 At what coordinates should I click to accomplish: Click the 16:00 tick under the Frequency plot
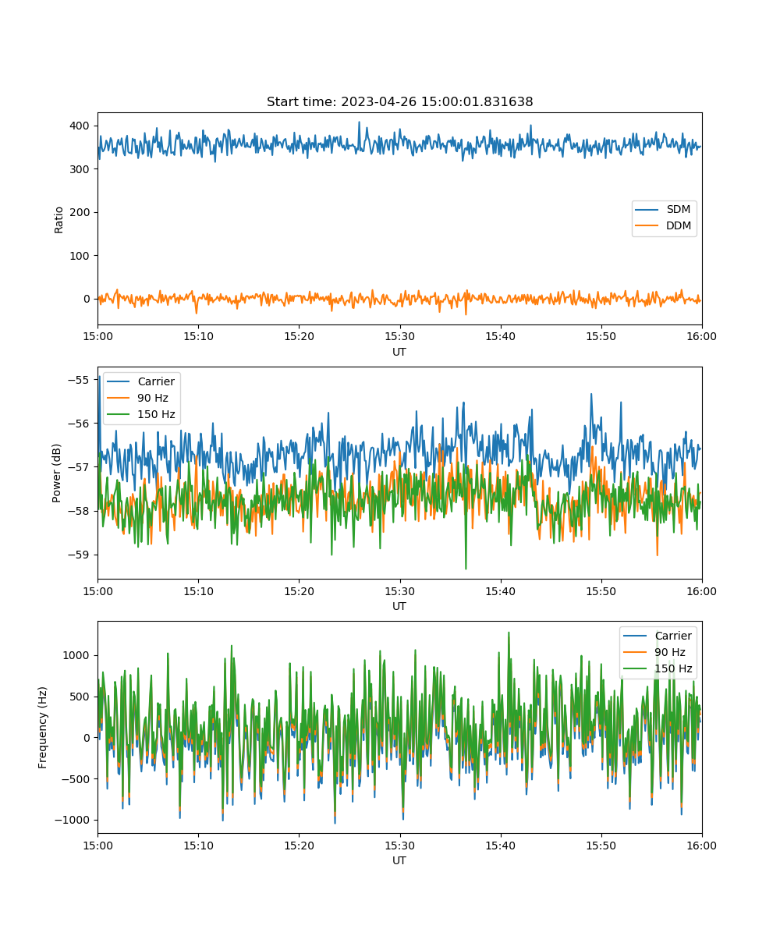pyautogui.click(x=702, y=845)
